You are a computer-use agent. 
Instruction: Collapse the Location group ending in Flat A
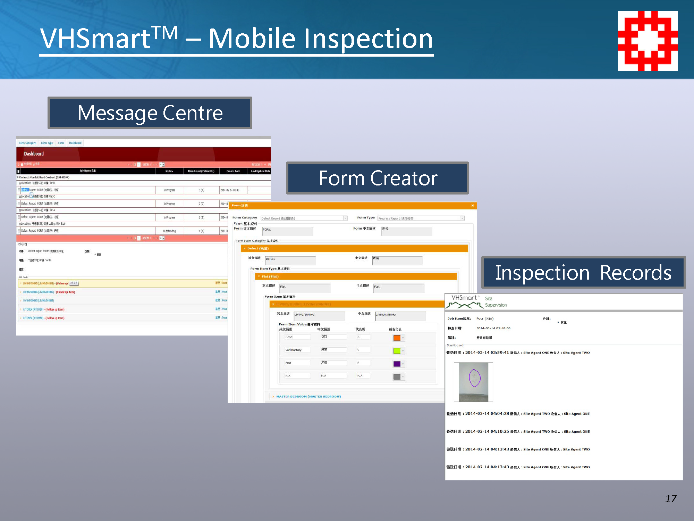click(20, 210)
